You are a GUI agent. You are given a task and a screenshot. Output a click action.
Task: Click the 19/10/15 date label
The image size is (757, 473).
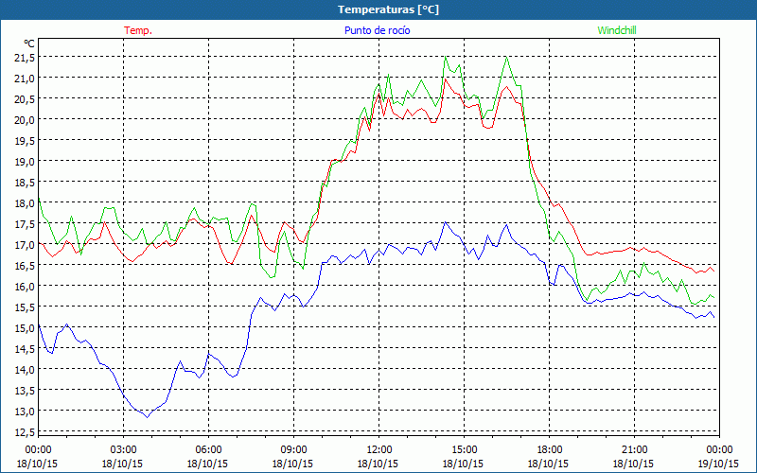coord(718,464)
